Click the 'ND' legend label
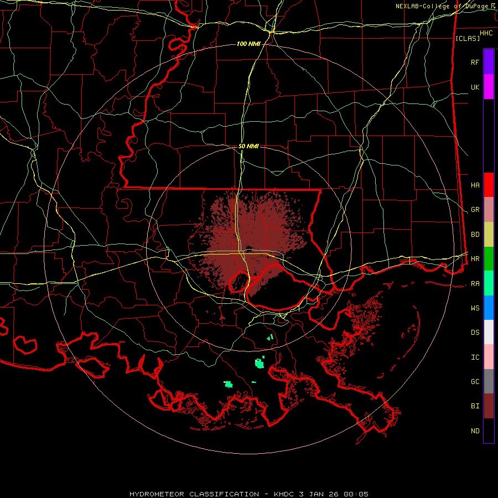This screenshot has width=498, height=498. tap(475, 431)
